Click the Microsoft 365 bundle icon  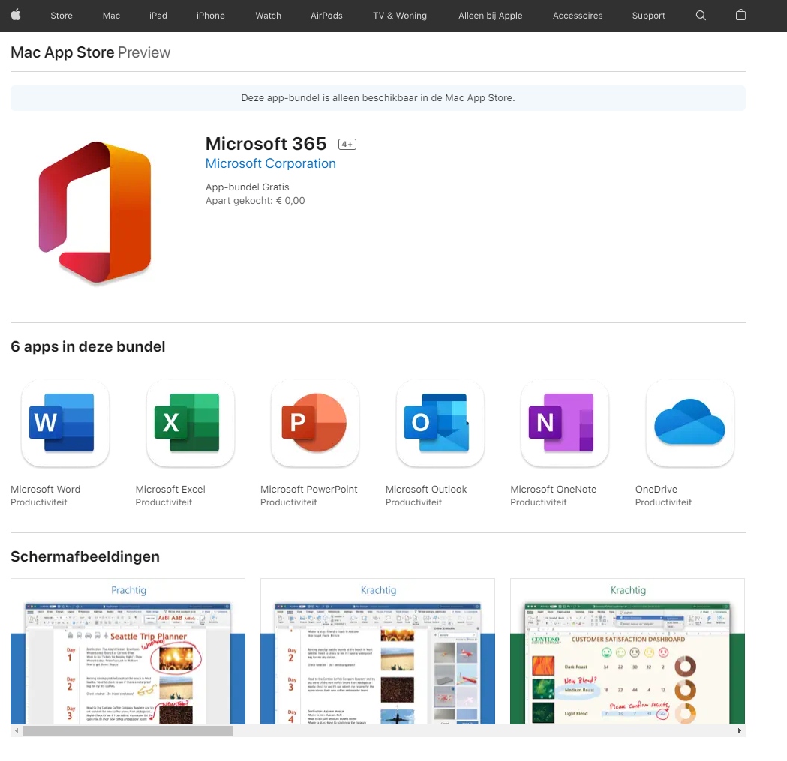(95, 213)
